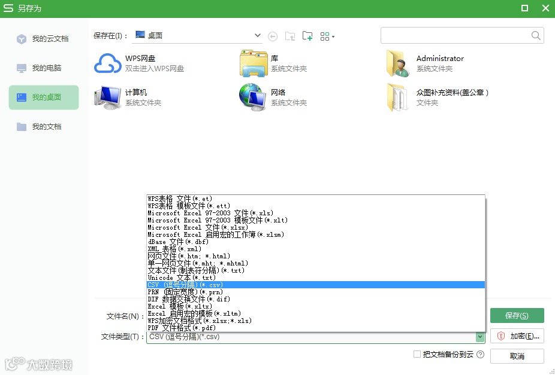Choose WPS表格 文件(*.et) file type
Screen dimensions: 555x375
click(x=316, y=199)
